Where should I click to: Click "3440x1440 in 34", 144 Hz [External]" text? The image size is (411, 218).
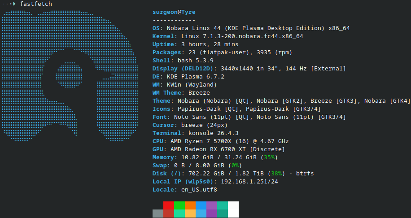click(284, 69)
